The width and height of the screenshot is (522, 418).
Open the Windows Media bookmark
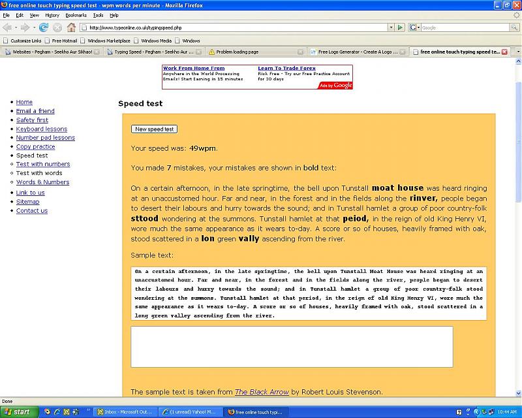(x=153, y=40)
